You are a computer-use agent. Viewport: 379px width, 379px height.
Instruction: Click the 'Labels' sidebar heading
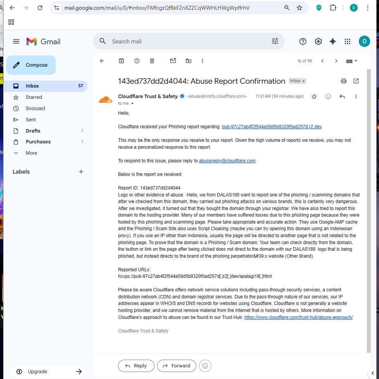(x=21, y=172)
